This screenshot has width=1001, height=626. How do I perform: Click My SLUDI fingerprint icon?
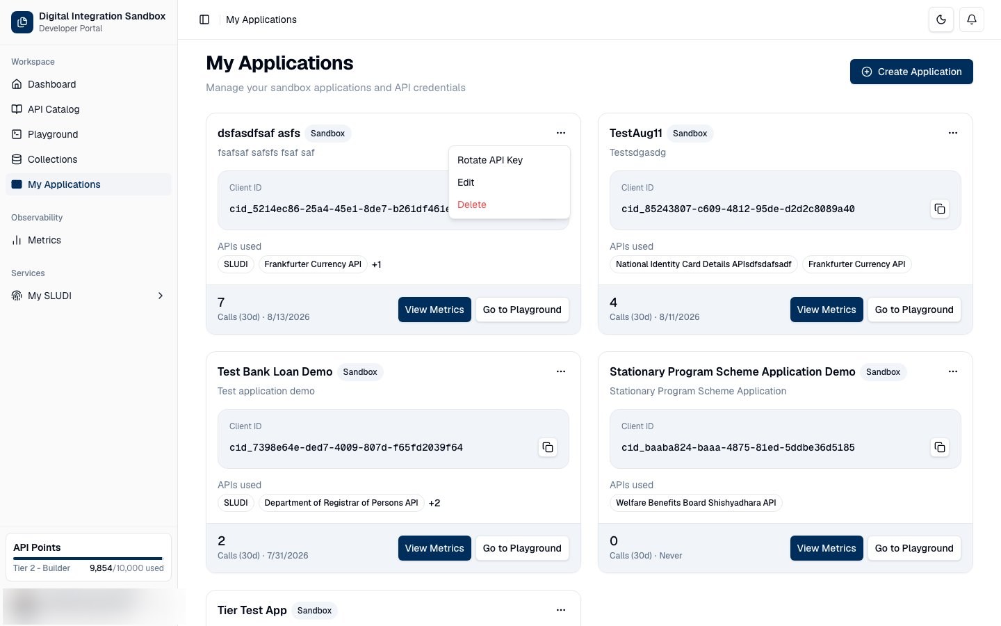17,296
